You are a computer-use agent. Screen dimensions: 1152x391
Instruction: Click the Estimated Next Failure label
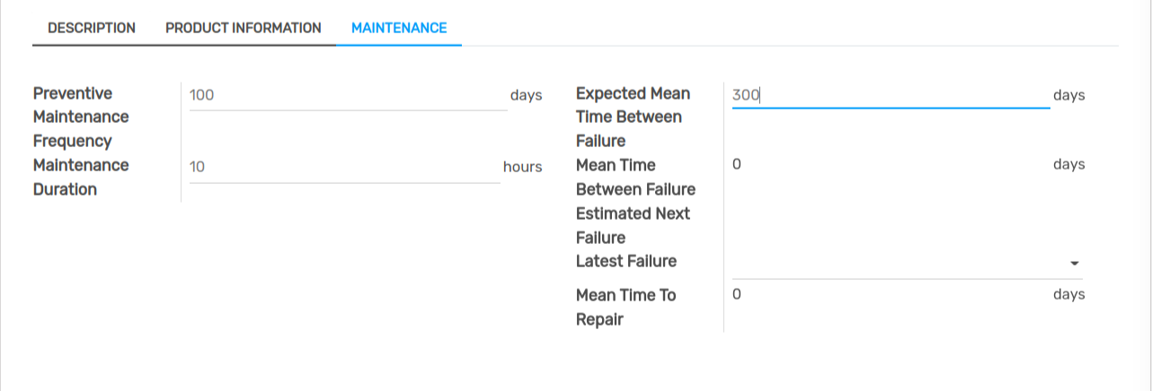pos(633,225)
